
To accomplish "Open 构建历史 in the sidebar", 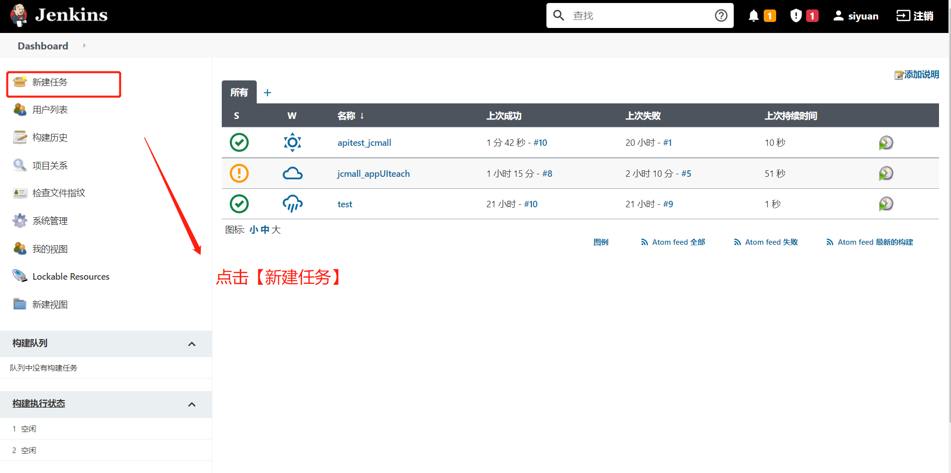I will tap(50, 137).
